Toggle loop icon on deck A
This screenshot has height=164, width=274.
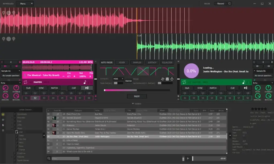(x=25, y=82)
